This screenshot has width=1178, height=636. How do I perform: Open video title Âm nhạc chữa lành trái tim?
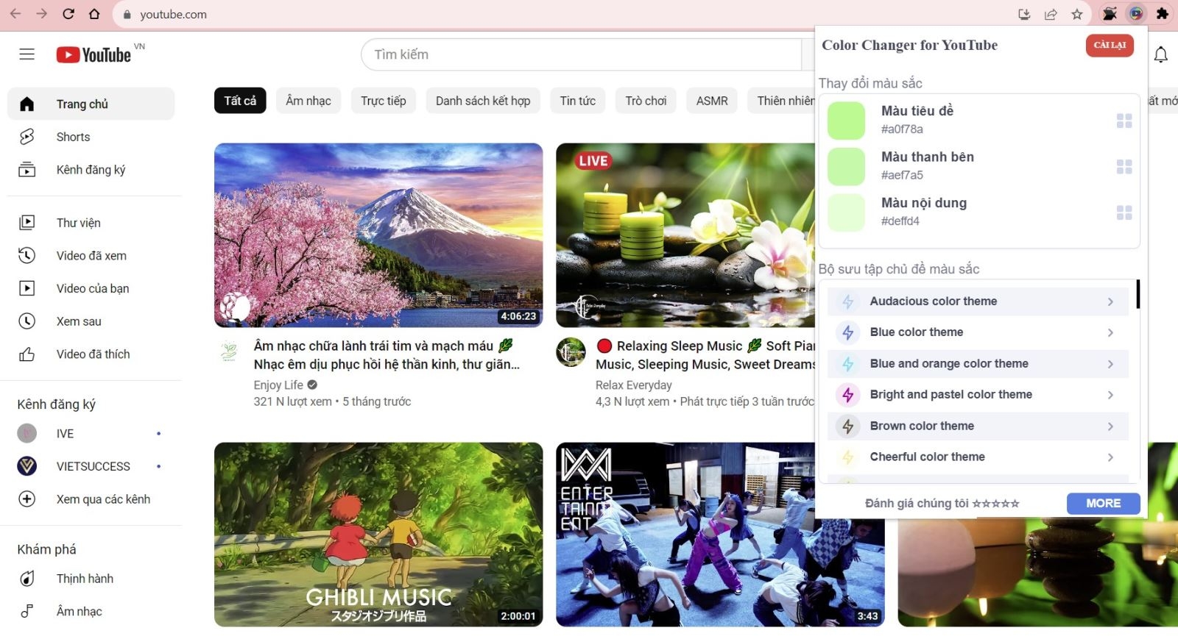tap(387, 355)
